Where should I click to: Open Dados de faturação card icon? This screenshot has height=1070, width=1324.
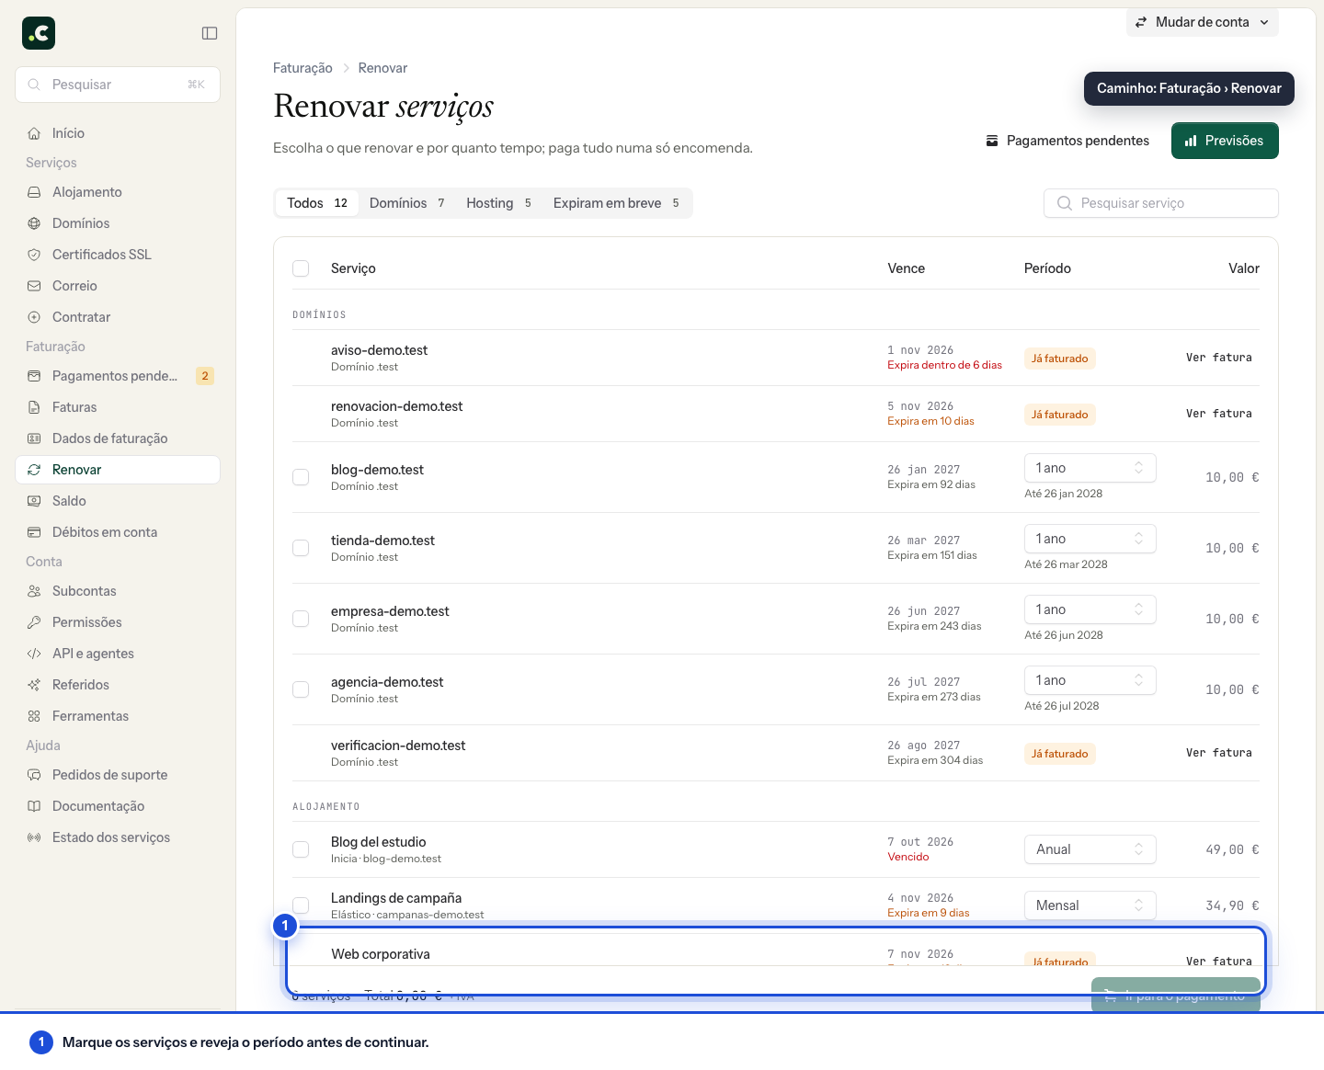click(x=34, y=438)
